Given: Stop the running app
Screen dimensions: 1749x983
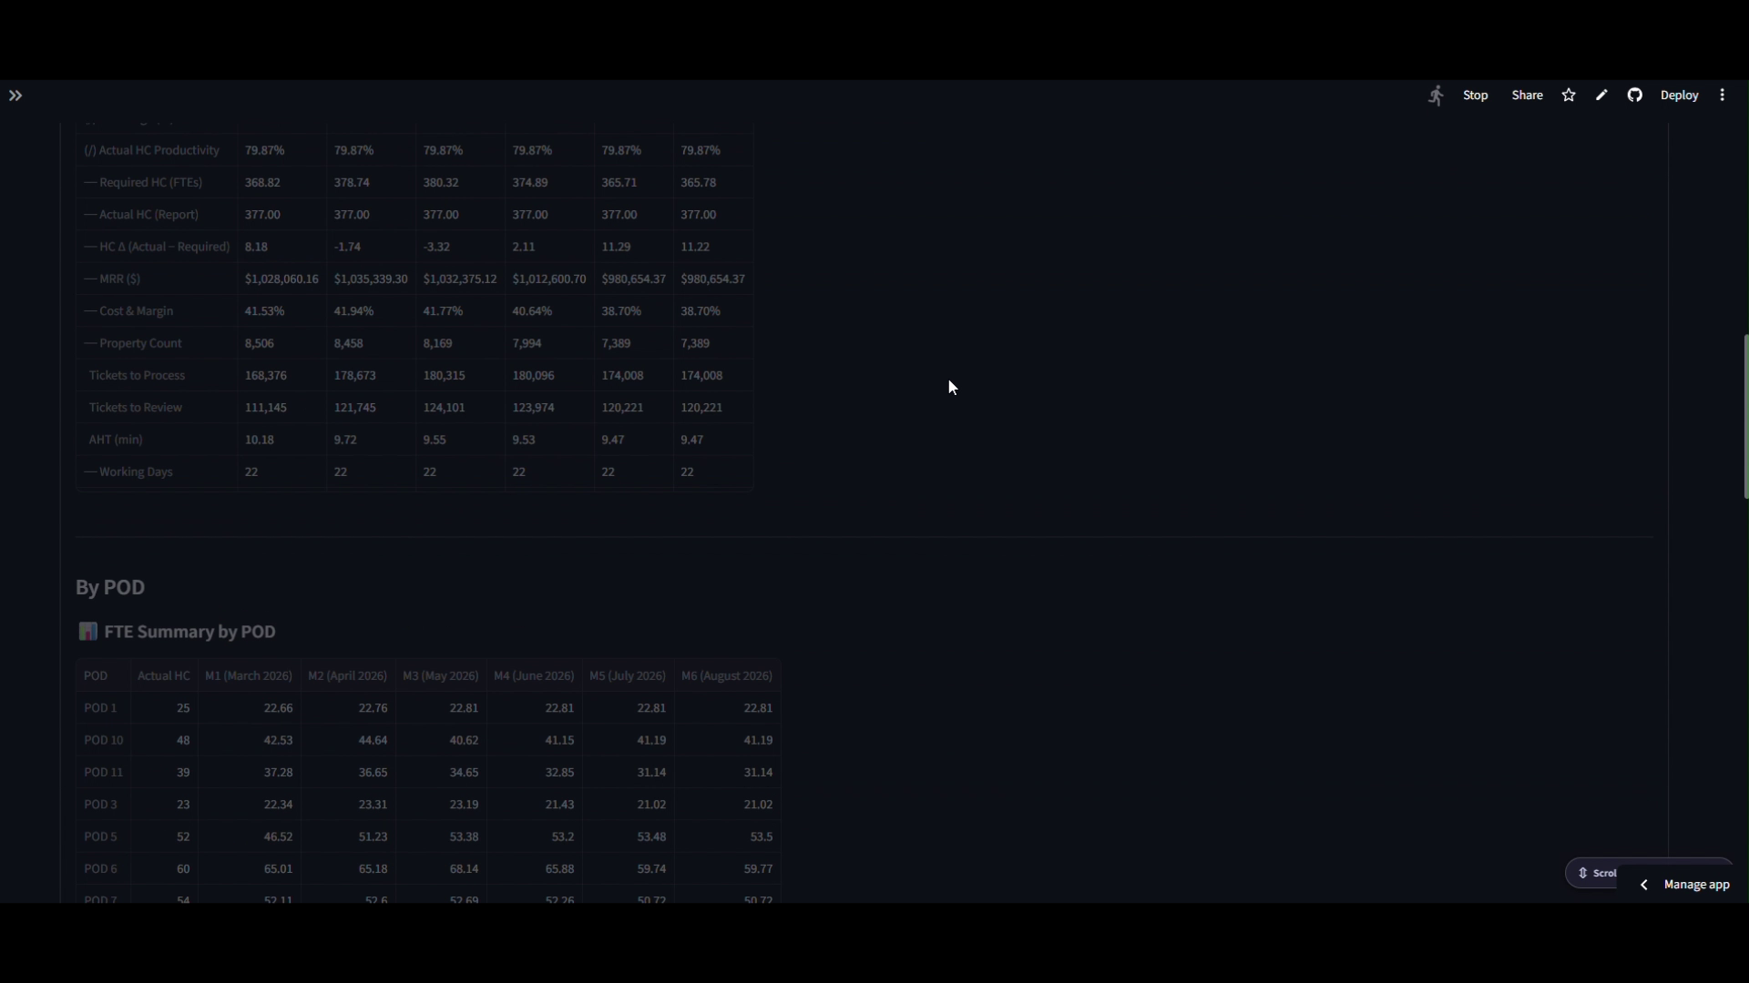Looking at the screenshot, I should coord(1476,96).
